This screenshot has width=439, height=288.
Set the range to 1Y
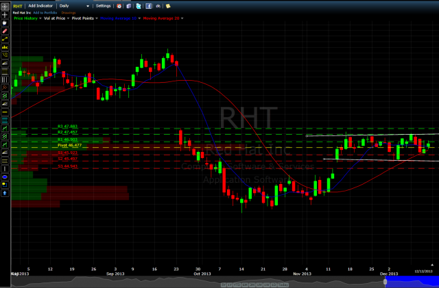point(230,285)
